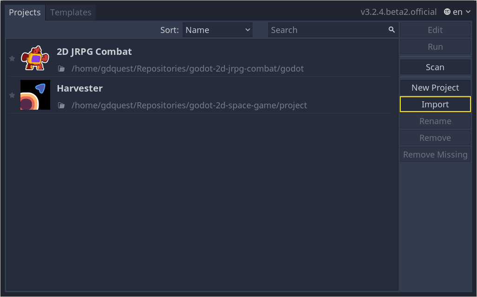This screenshot has width=477, height=297.
Task: Open the Sort by Name dropdown
Action: pos(217,30)
